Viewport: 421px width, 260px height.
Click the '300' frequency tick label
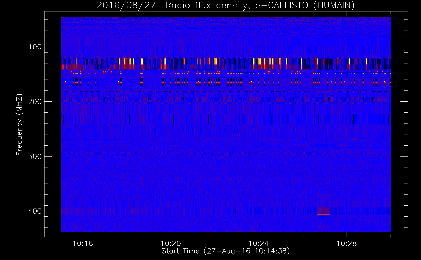tap(35, 156)
